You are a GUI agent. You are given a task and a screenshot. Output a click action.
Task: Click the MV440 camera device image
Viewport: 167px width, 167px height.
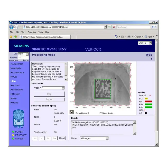coord(19,119)
